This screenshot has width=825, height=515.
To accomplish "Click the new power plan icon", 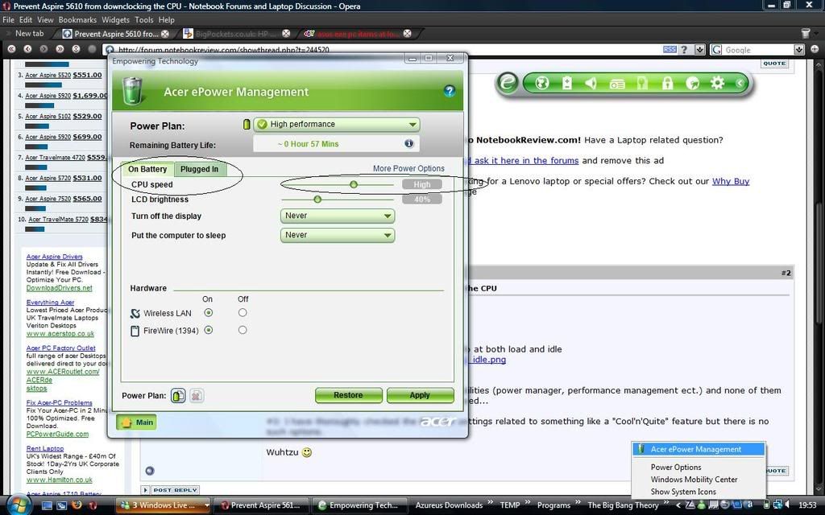I will (178, 396).
